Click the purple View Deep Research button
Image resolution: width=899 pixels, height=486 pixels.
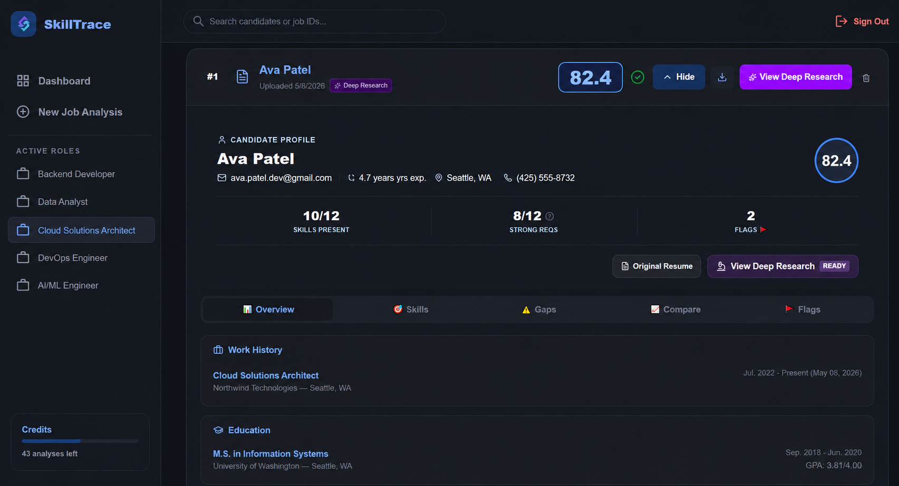(x=795, y=77)
